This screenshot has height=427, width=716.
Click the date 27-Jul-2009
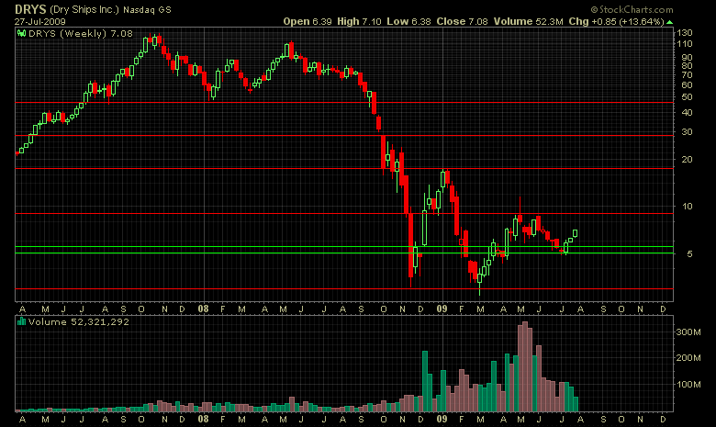coord(39,21)
